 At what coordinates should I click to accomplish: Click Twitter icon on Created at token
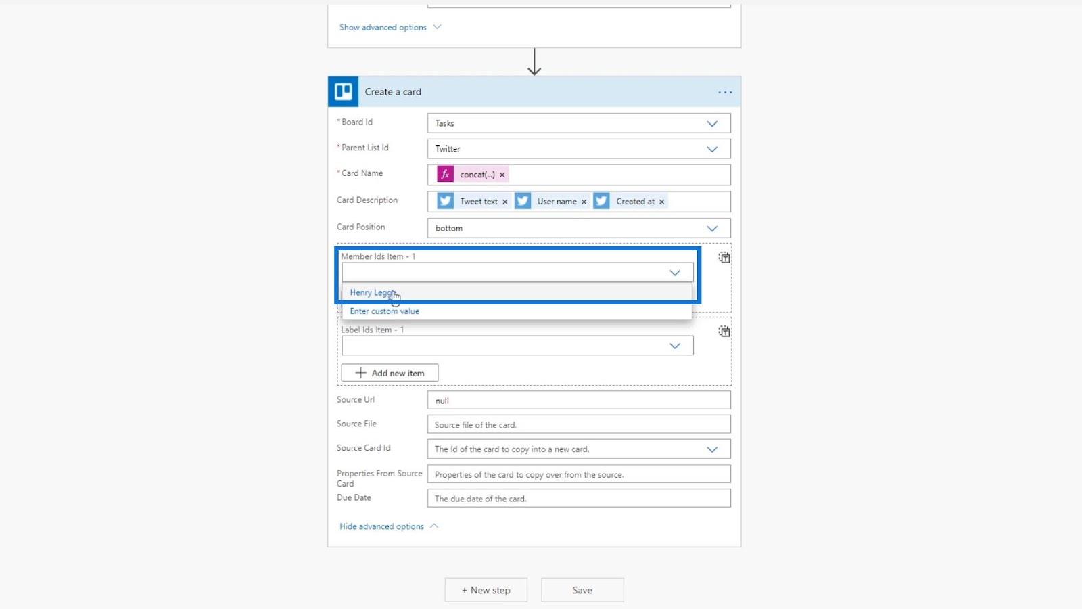601,201
